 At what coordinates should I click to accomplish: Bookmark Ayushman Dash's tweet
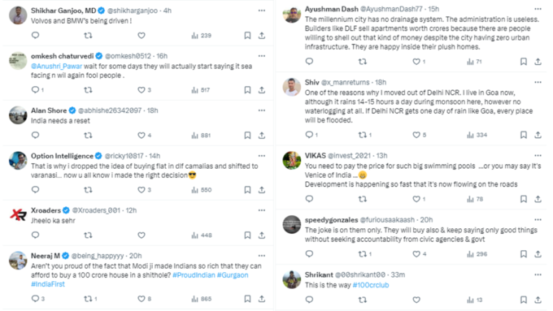[x=524, y=62]
